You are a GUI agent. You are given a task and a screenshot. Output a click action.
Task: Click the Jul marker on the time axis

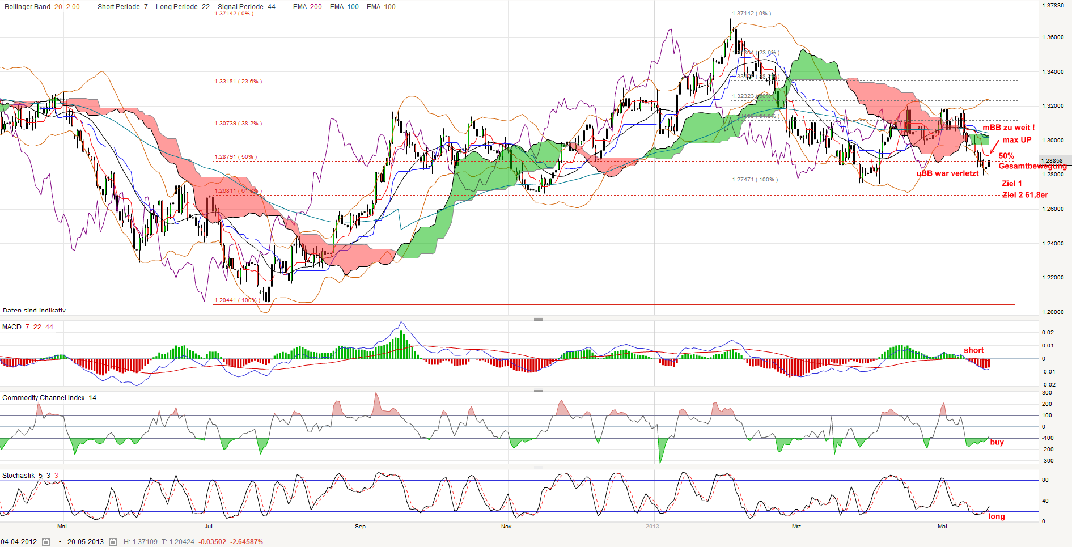(x=209, y=527)
